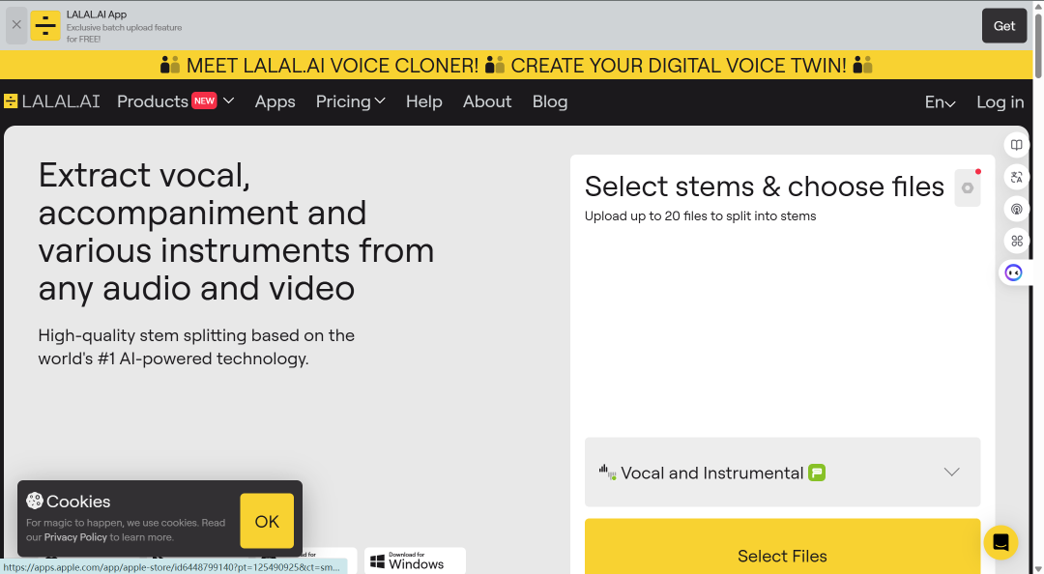Click the LALAL.AI logo in navbar
The width and height of the screenshot is (1044, 574).
[52, 101]
